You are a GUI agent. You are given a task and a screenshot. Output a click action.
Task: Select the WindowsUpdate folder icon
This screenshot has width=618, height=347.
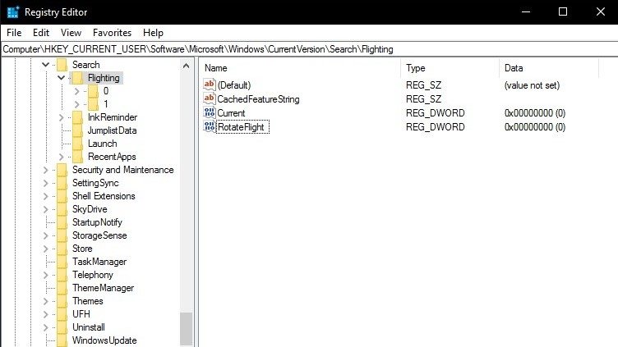(62, 340)
